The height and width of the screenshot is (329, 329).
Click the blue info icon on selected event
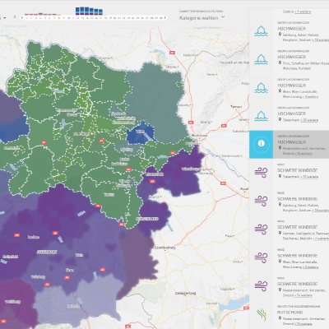coord(261,144)
